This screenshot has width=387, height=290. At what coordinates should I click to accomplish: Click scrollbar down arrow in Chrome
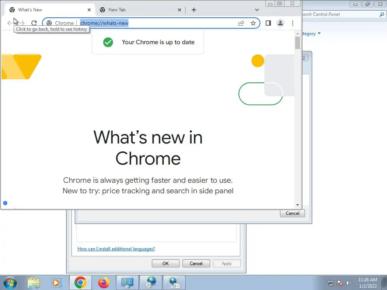tap(297, 205)
